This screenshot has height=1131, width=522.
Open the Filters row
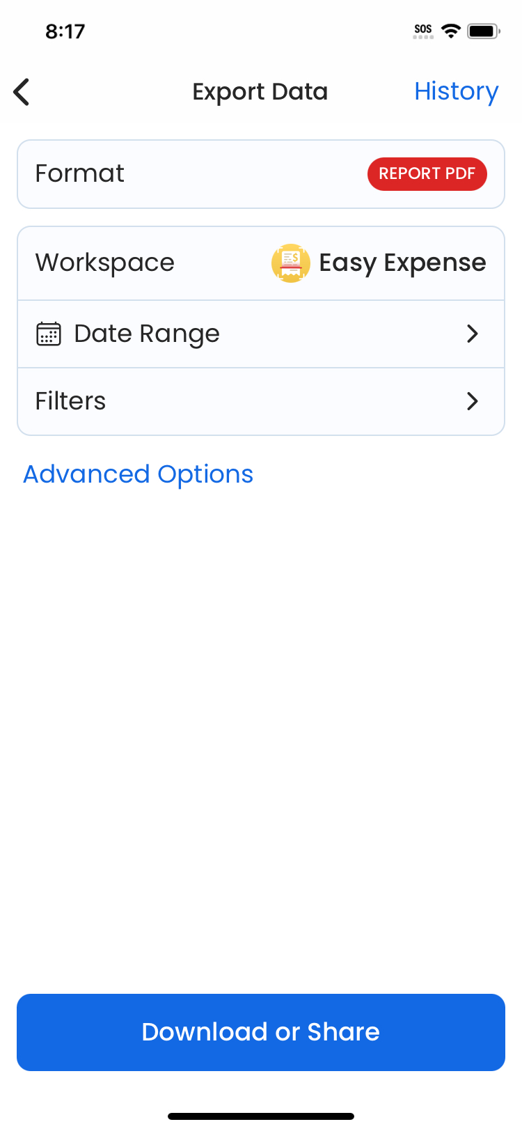coord(71,401)
